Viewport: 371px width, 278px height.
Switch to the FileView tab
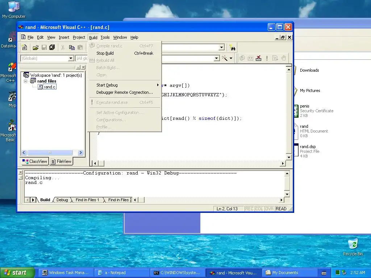61,161
